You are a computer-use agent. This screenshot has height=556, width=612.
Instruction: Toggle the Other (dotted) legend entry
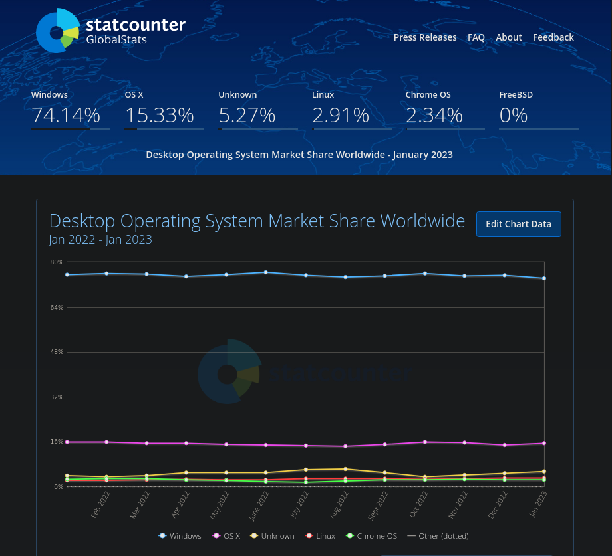438,536
